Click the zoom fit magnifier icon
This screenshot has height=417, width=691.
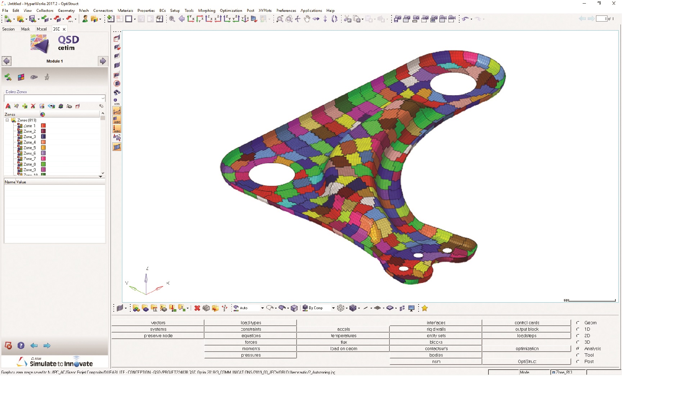pos(172,19)
